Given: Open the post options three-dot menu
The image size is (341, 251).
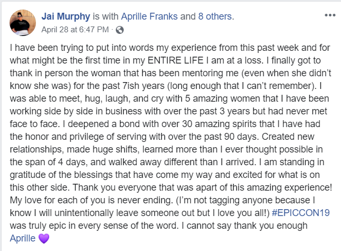Looking at the screenshot, I should [x=331, y=15].
